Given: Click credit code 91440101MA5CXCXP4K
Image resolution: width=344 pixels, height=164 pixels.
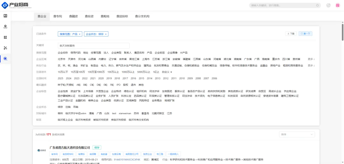Looking at the screenshot, I should point(127,160).
